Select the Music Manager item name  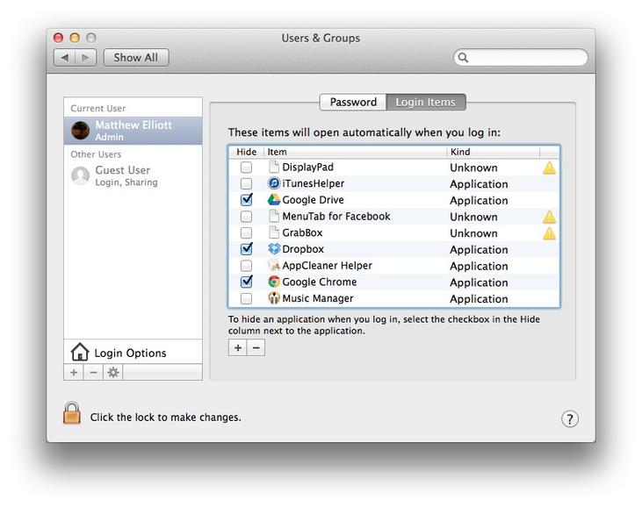[318, 298]
